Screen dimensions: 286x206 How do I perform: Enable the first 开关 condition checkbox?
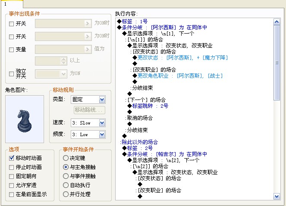[11, 24]
